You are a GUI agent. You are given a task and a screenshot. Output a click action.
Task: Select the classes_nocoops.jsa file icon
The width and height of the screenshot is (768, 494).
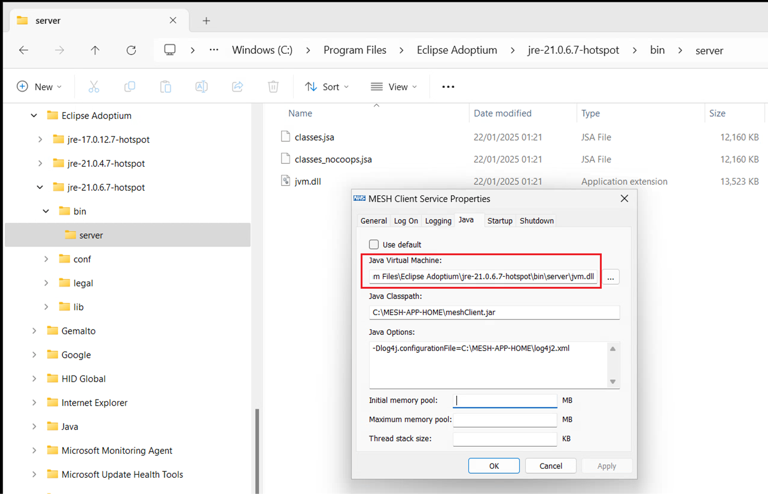(x=286, y=159)
